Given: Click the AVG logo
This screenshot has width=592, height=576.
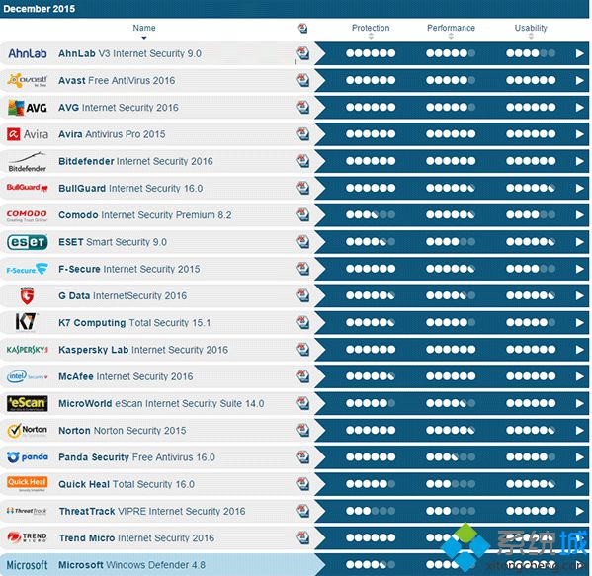Looking at the screenshot, I should point(28,108).
